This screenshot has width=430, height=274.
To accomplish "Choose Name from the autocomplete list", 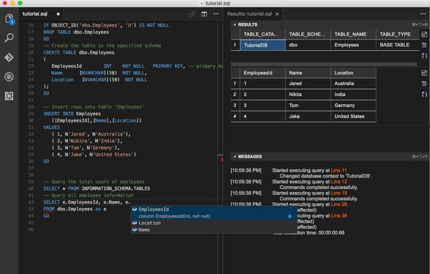I will [214, 230].
